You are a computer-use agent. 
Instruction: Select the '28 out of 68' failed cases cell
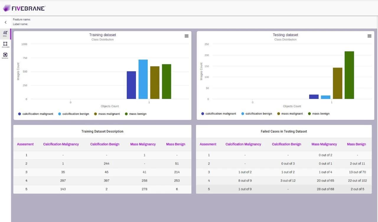pyautogui.click(x=325, y=189)
